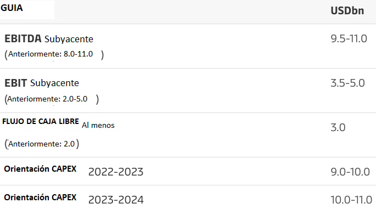
Task: Click the EBITDA Subyacente row title
Action: point(49,39)
